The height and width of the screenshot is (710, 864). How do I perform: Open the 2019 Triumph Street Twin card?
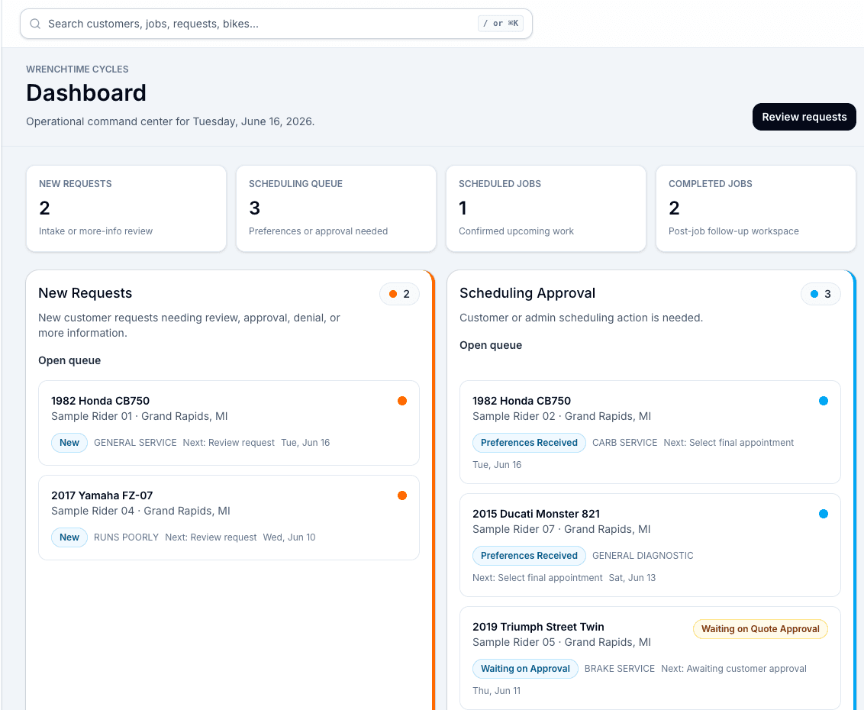pos(650,658)
